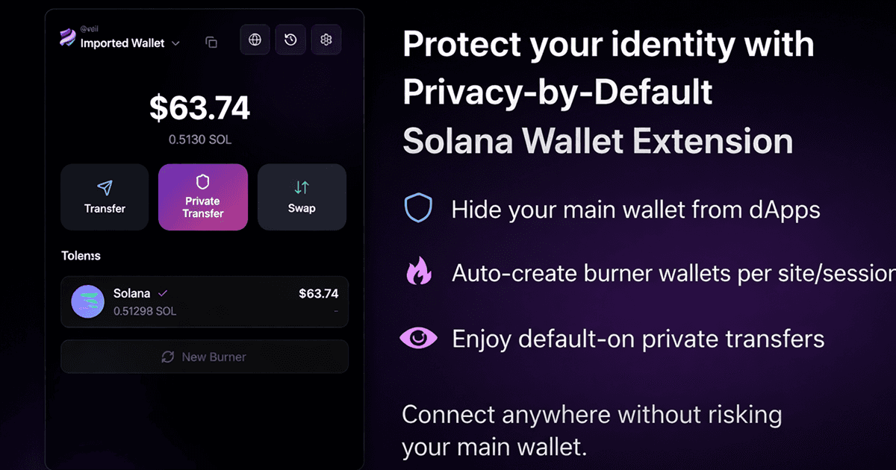Image resolution: width=896 pixels, height=470 pixels.
Task: Click the shield icon beside Hide your main wallet
Action: (x=418, y=209)
